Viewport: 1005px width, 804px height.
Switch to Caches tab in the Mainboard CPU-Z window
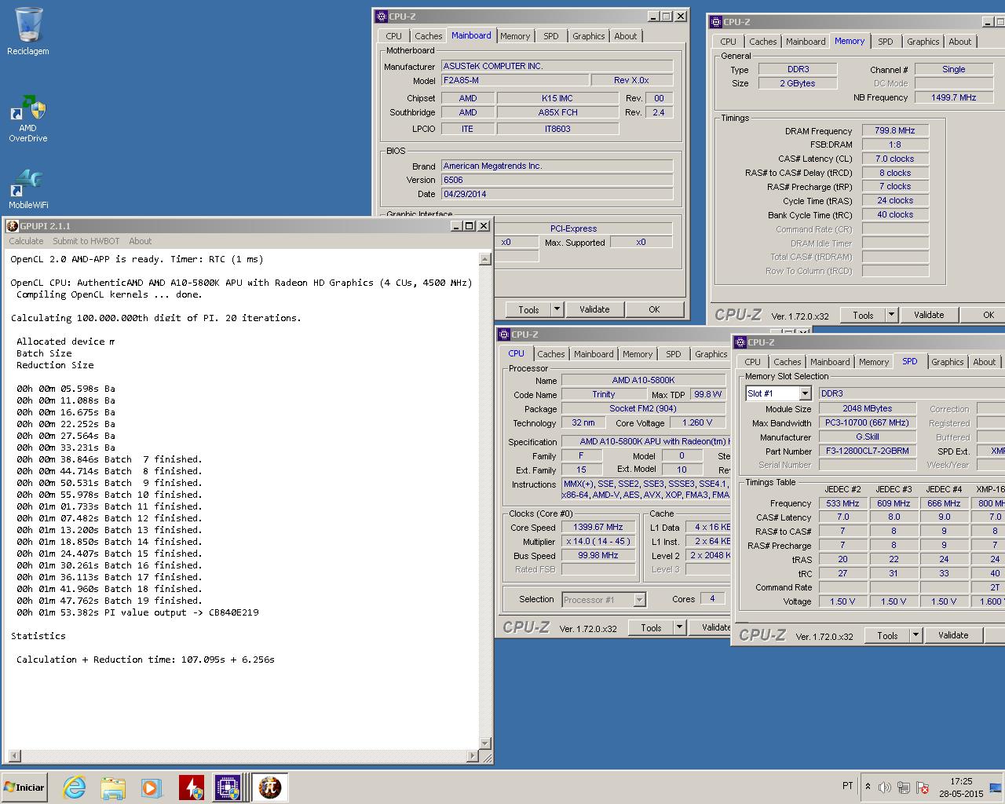coord(429,36)
